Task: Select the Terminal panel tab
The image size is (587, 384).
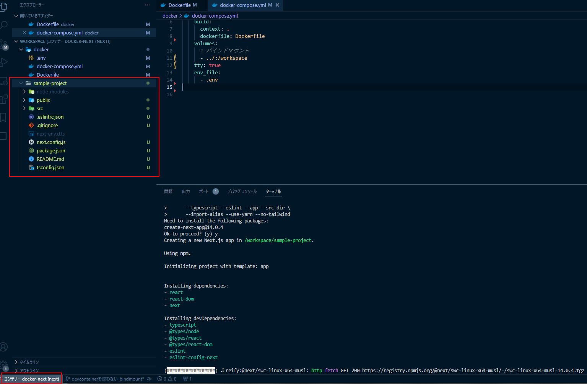Action: (273, 191)
